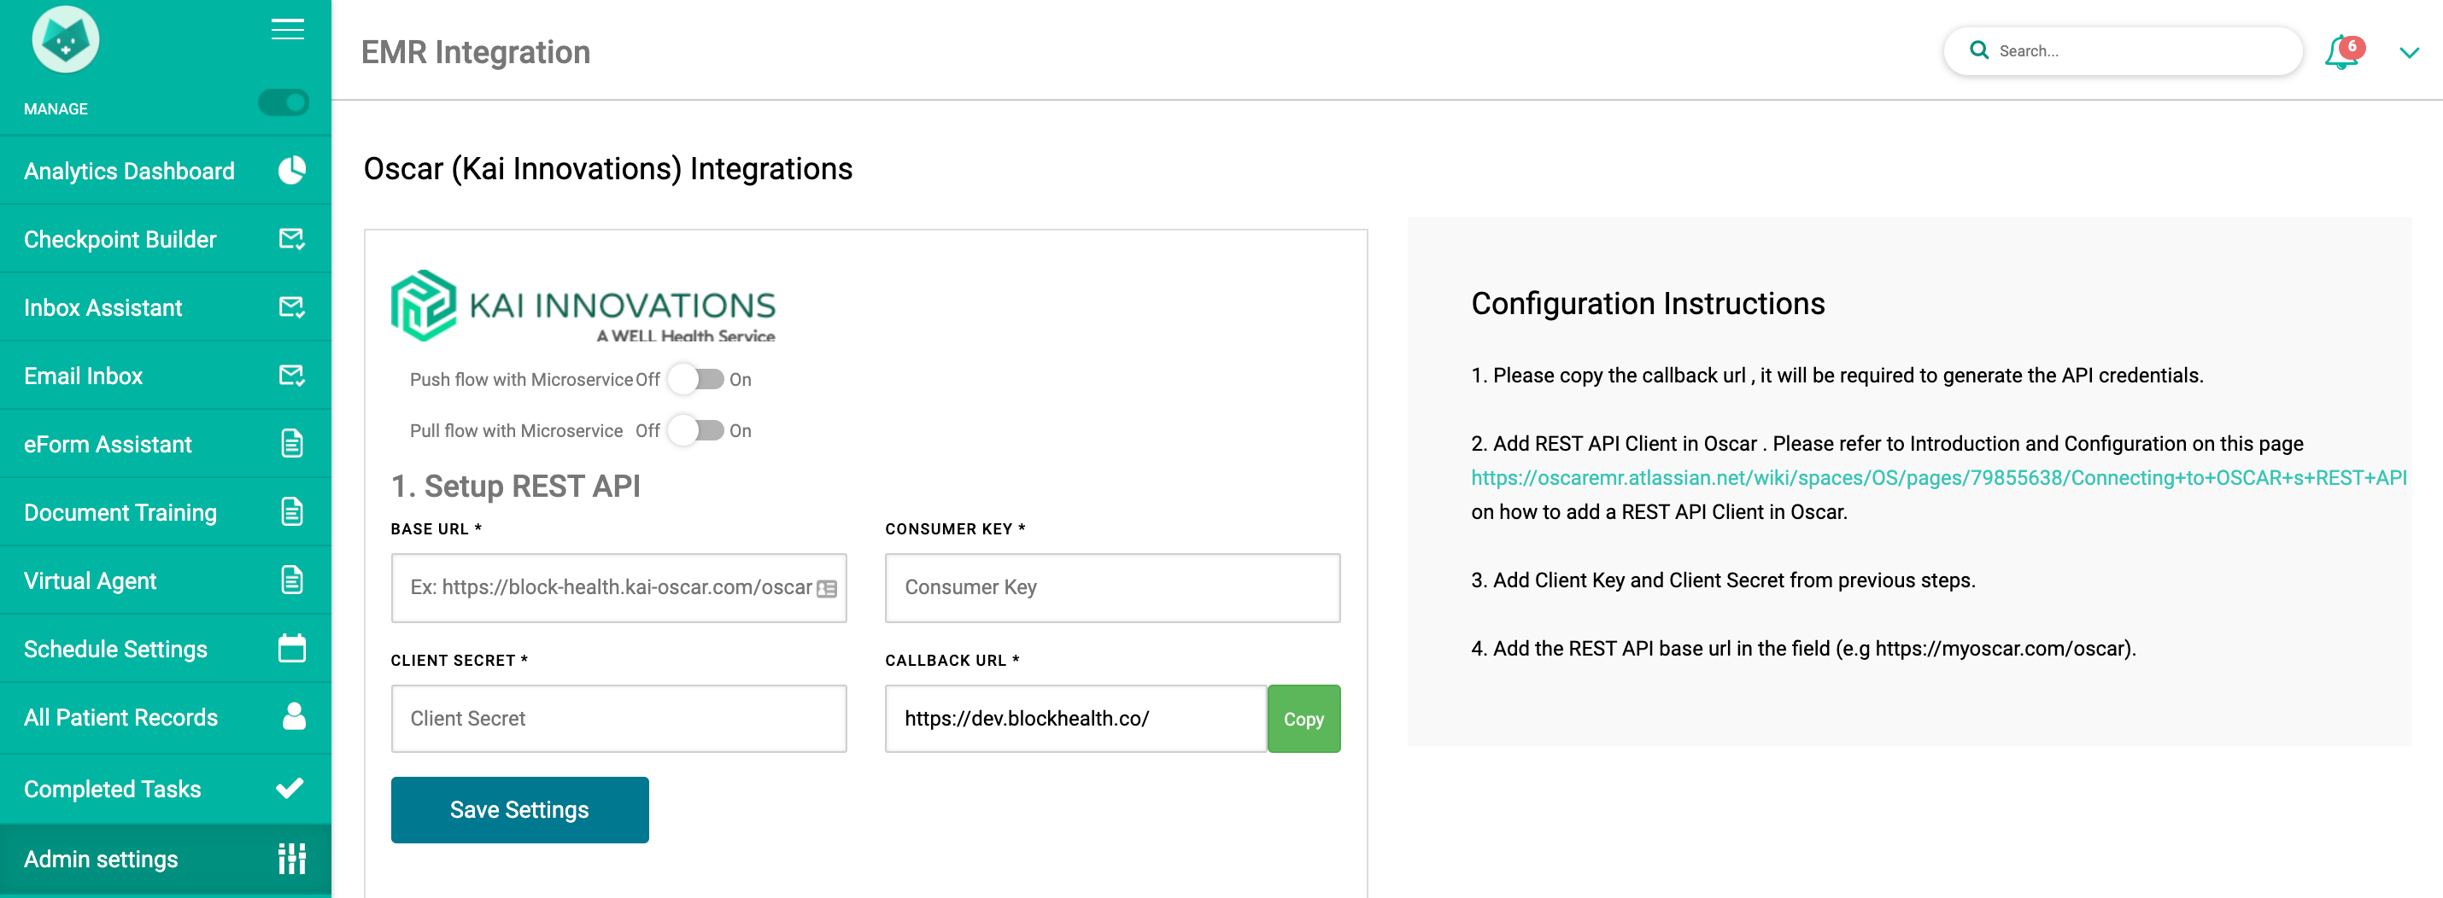This screenshot has height=898, width=2443.
Task: View All Patient Records
Action: pos(166,717)
